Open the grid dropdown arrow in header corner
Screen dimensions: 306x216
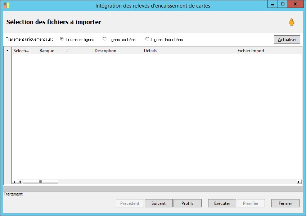click(8, 50)
